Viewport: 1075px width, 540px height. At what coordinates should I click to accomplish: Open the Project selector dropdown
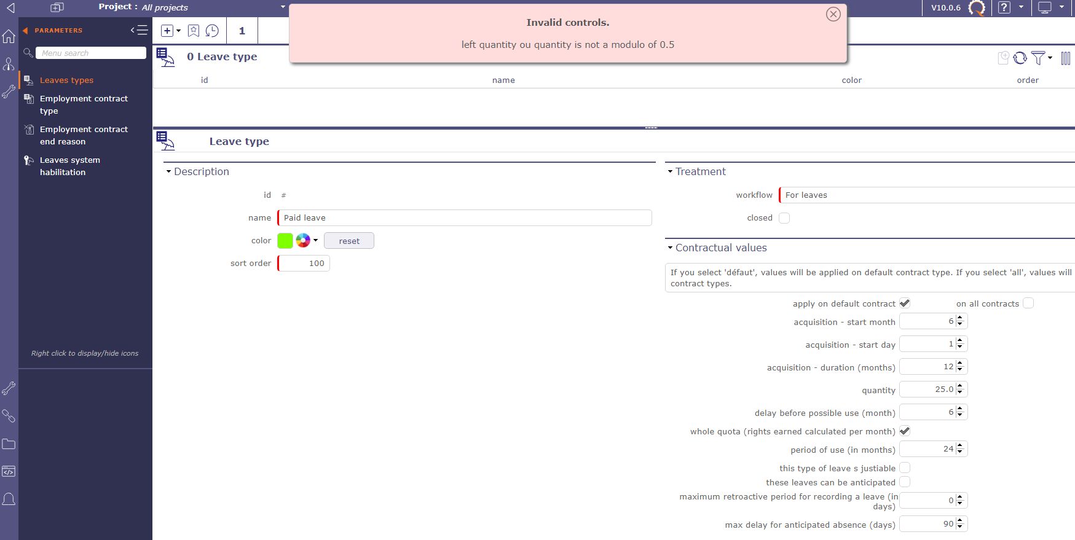point(283,7)
